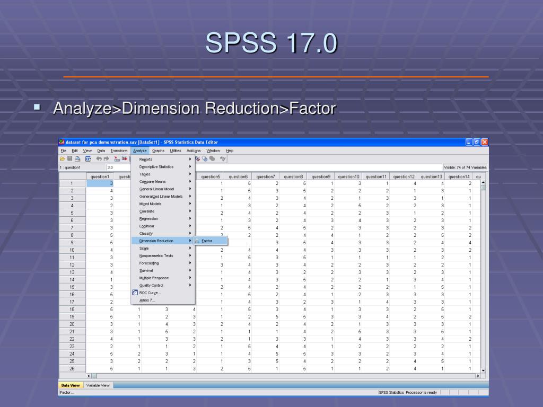
Task: Expand the Multiple Response submenu
Action: coord(163,278)
